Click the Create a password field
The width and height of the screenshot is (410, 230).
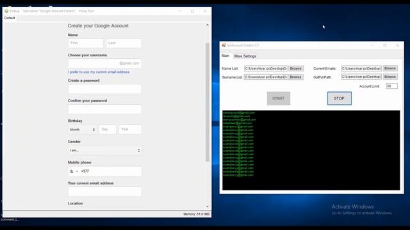point(104,89)
